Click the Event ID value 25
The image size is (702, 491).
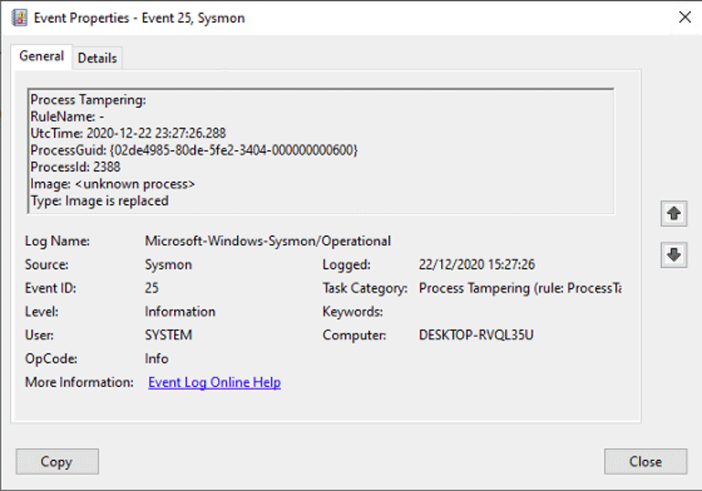(x=153, y=288)
